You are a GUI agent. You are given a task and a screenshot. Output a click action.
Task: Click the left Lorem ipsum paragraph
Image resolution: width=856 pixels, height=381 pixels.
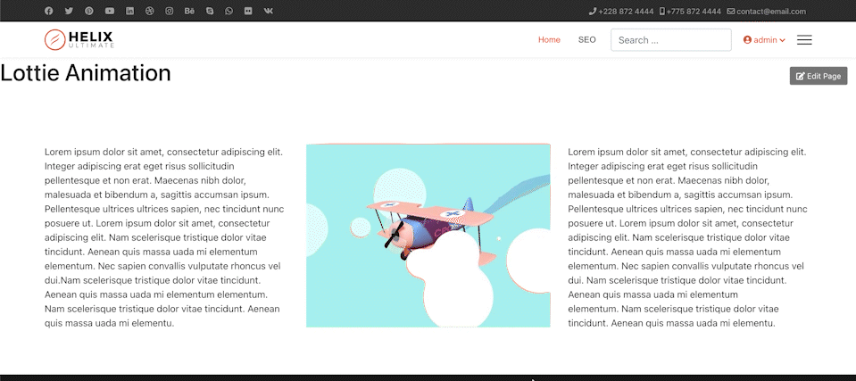pyautogui.click(x=164, y=237)
